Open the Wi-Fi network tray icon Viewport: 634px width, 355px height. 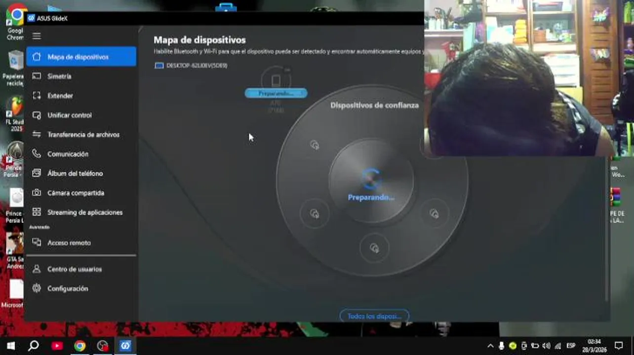tap(558, 346)
